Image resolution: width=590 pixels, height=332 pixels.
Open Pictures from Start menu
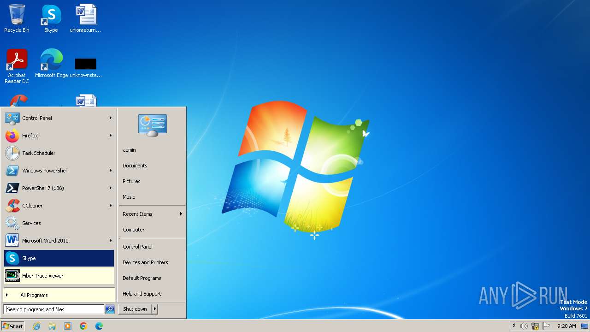coord(152,181)
